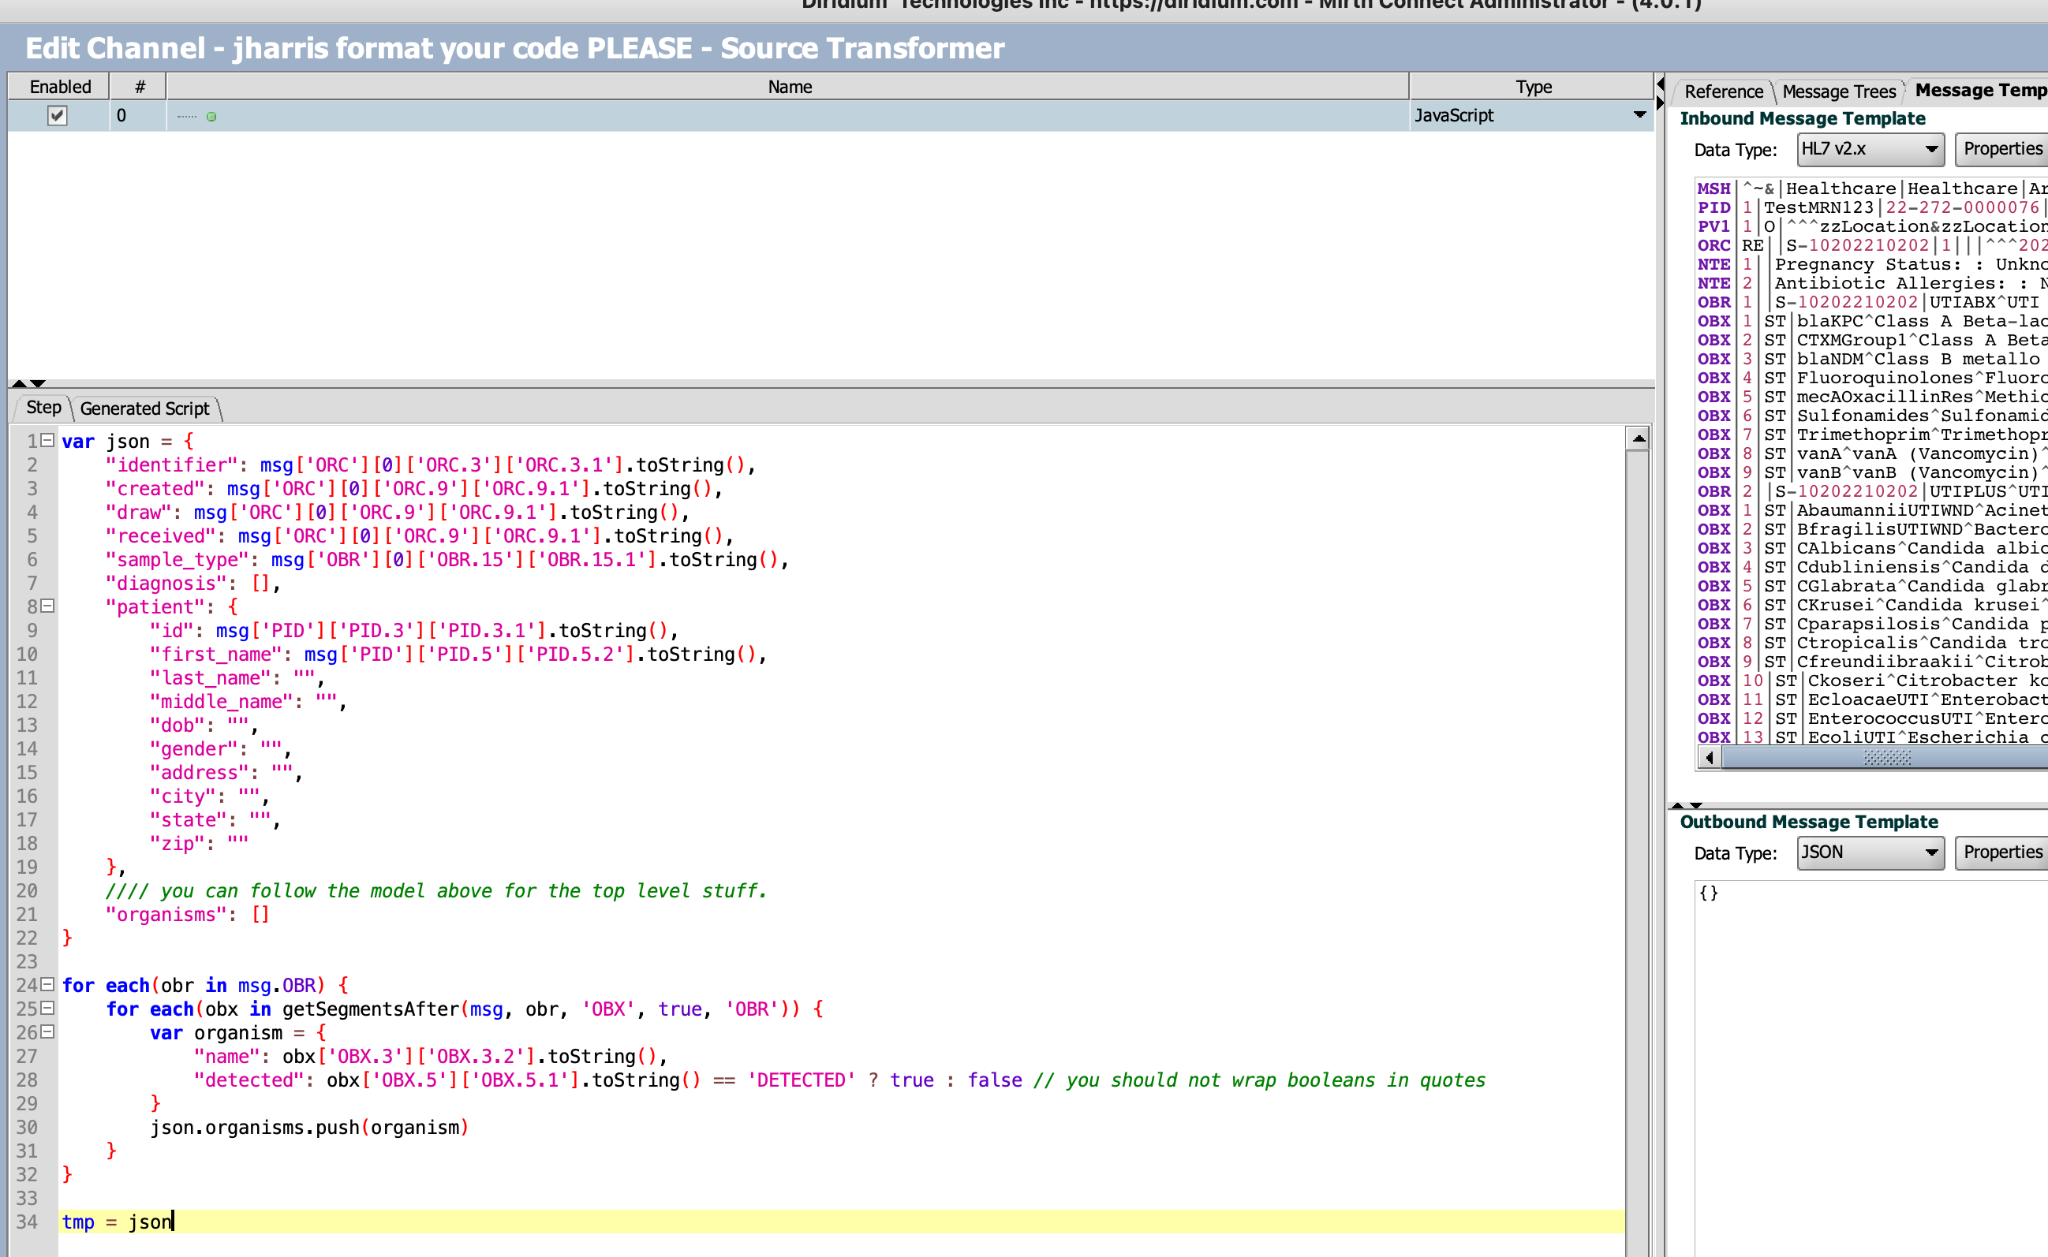This screenshot has height=1257, width=2048.
Task: Click the up-arrow splitter above the Step tab
Action: [x=18, y=383]
